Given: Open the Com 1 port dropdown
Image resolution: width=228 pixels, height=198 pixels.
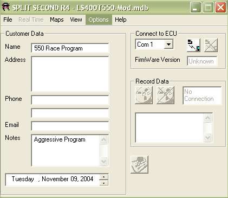Looking at the screenshot, I should click(x=168, y=44).
